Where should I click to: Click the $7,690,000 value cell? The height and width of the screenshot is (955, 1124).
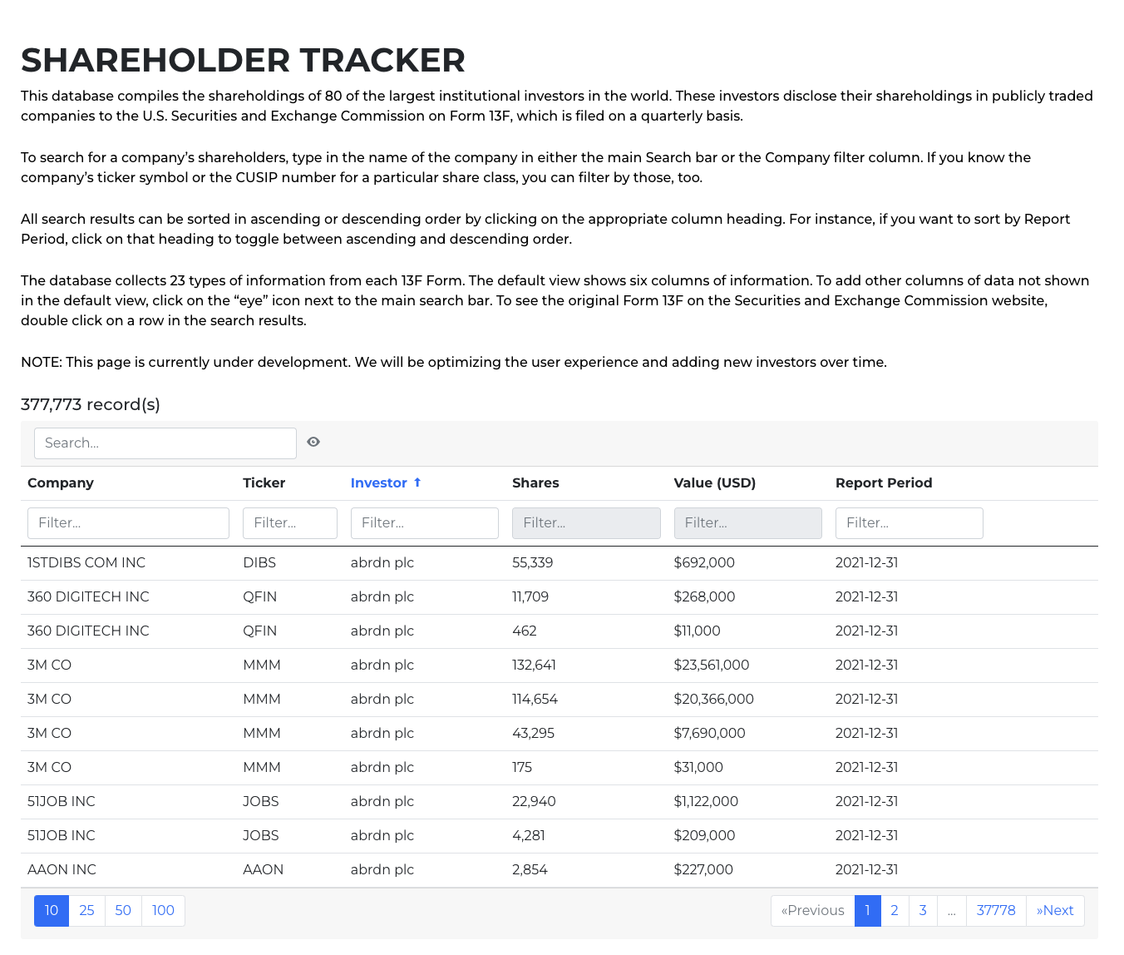tap(710, 733)
